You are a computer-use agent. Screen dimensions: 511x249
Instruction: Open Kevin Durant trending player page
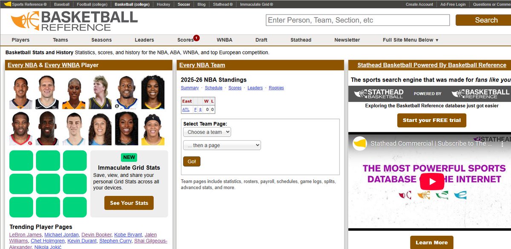pos(81,241)
